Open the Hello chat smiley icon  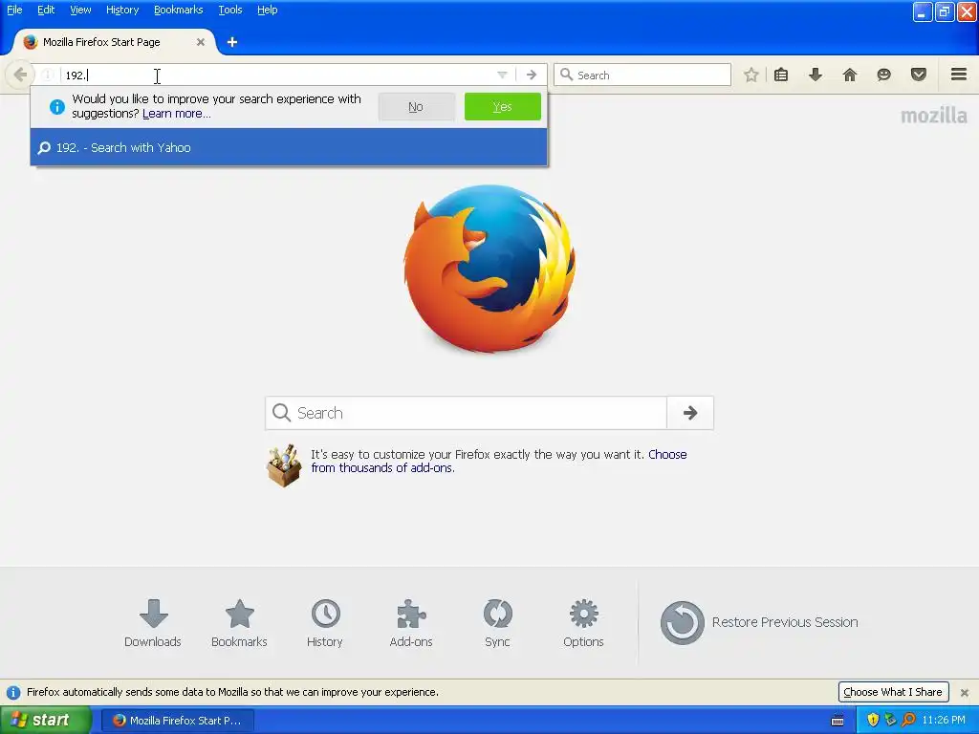[x=884, y=75]
